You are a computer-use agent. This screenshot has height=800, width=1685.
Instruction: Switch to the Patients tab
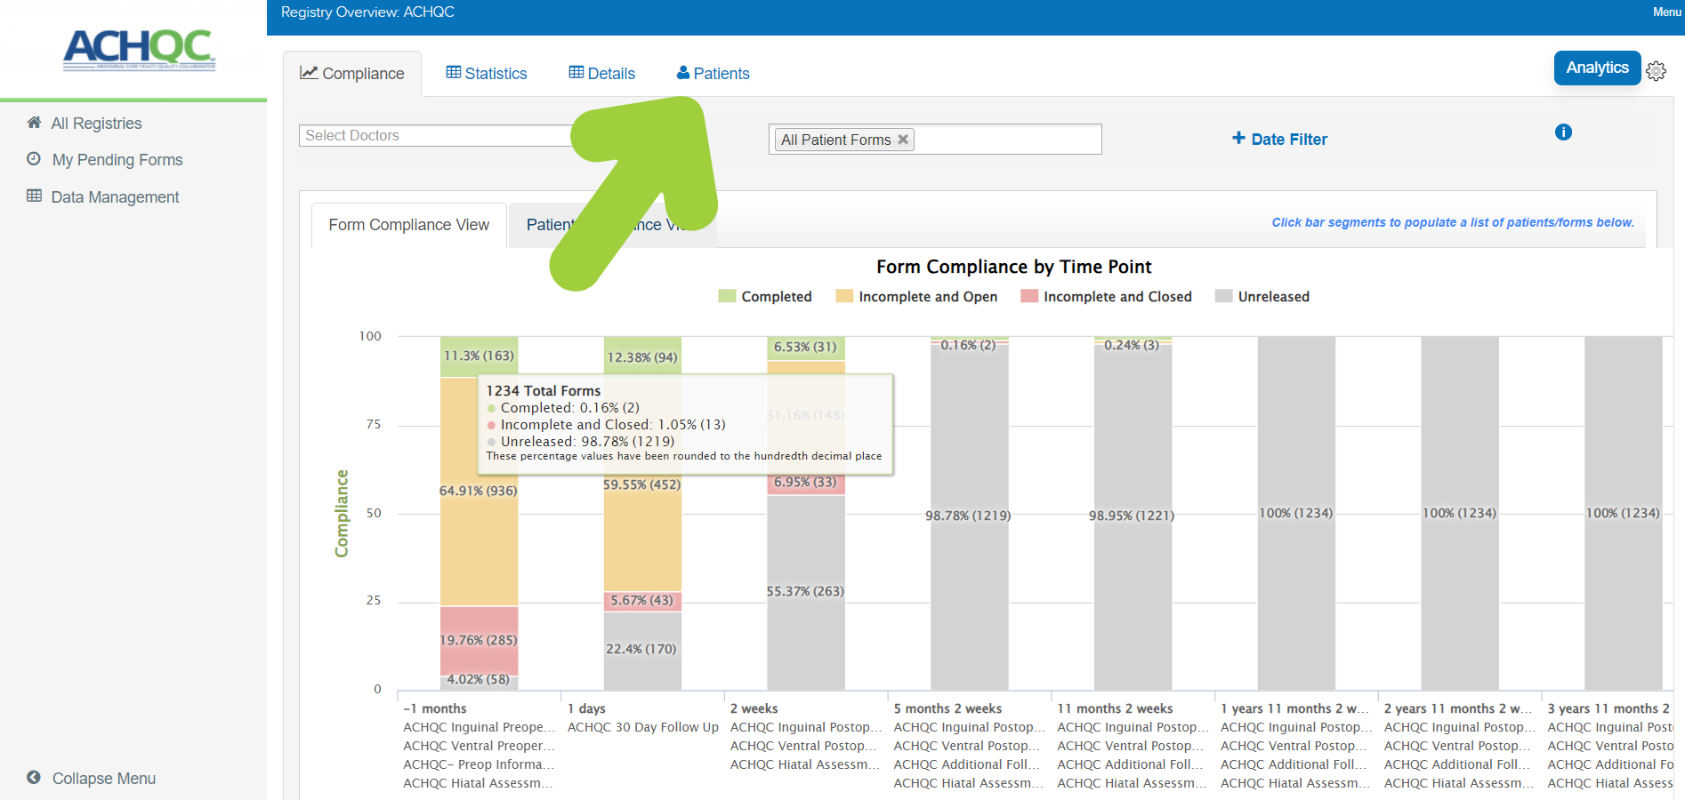pyautogui.click(x=714, y=74)
